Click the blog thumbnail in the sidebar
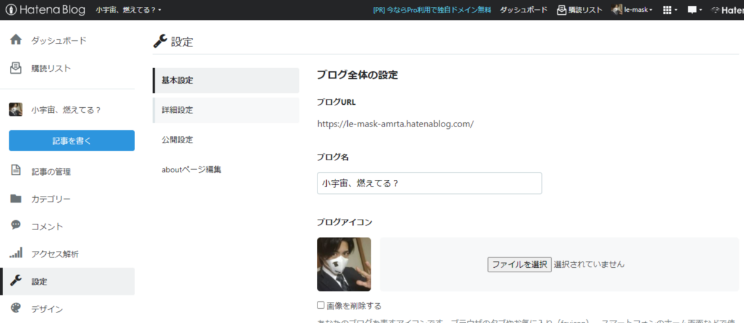The width and height of the screenshot is (744, 323). (15, 110)
